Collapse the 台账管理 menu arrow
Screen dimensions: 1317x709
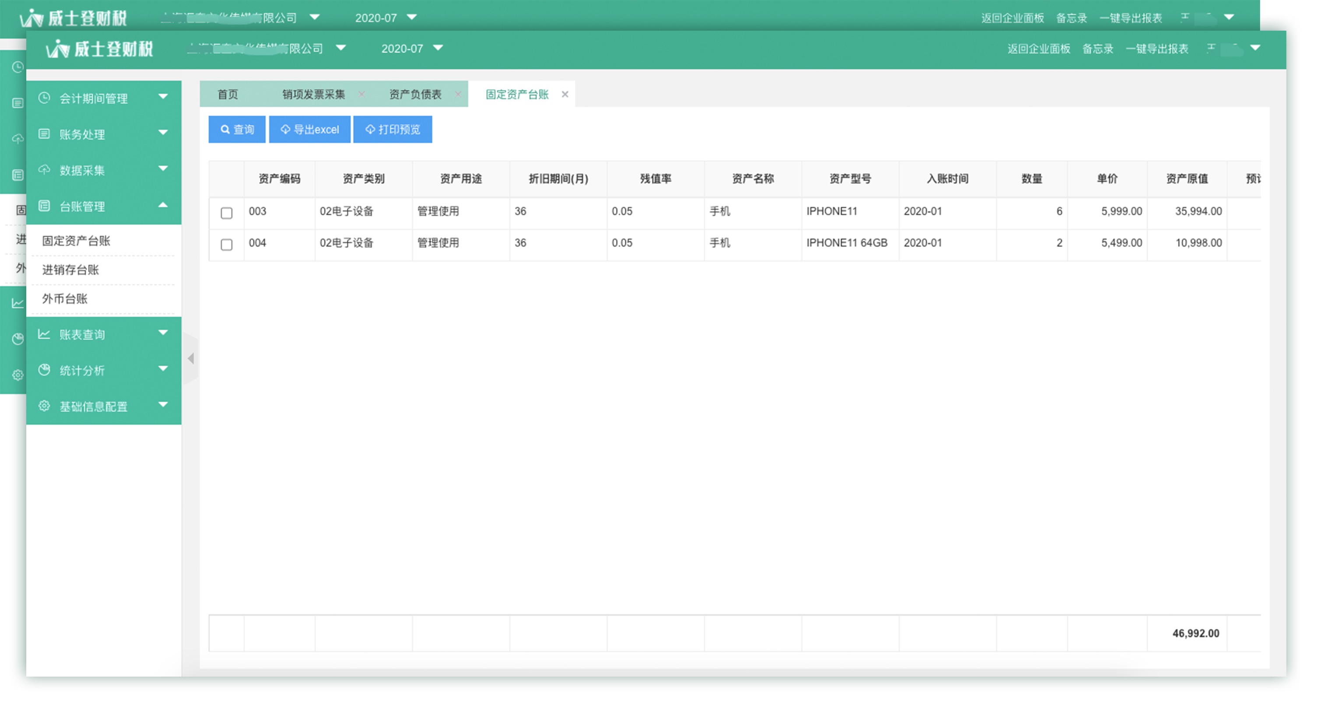coord(163,205)
